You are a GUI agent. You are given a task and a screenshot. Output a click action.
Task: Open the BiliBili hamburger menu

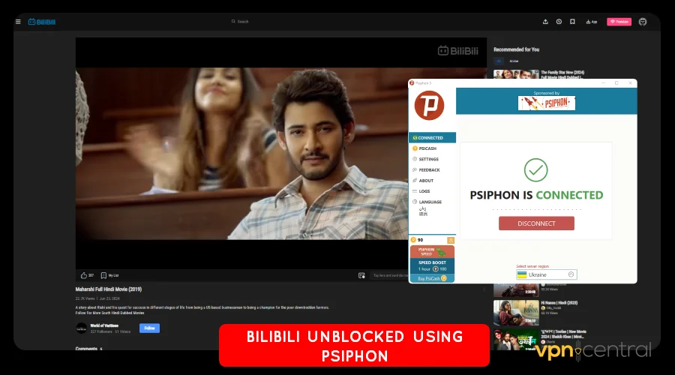tap(18, 22)
